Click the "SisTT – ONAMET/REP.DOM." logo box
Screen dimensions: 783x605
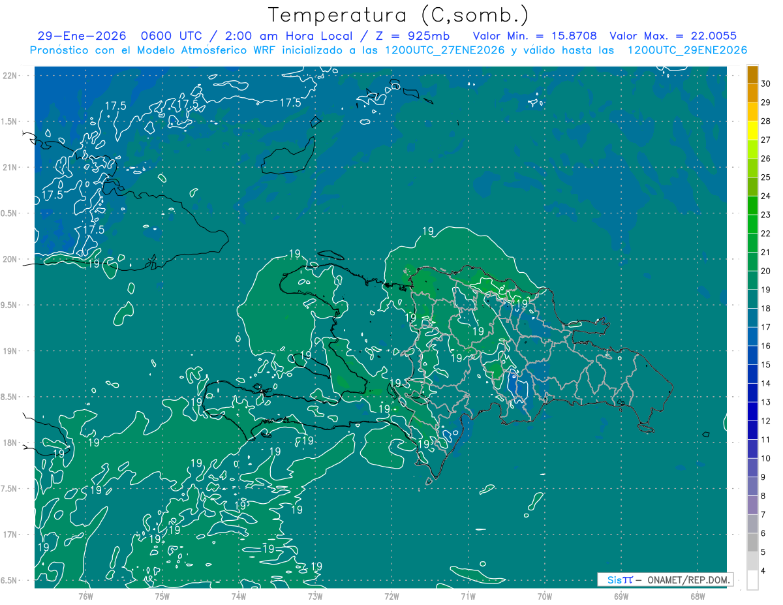click(x=665, y=580)
